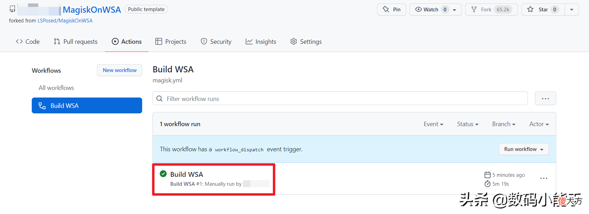This screenshot has height=214, width=589.
Task: Click the repository template icon beside MagiskOnWSA
Action: click(12, 9)
